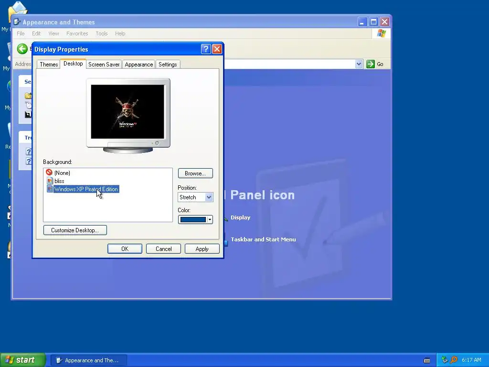Close the Appearance and Themes window
Screen dimensions: 489x367
coord(384,22)
